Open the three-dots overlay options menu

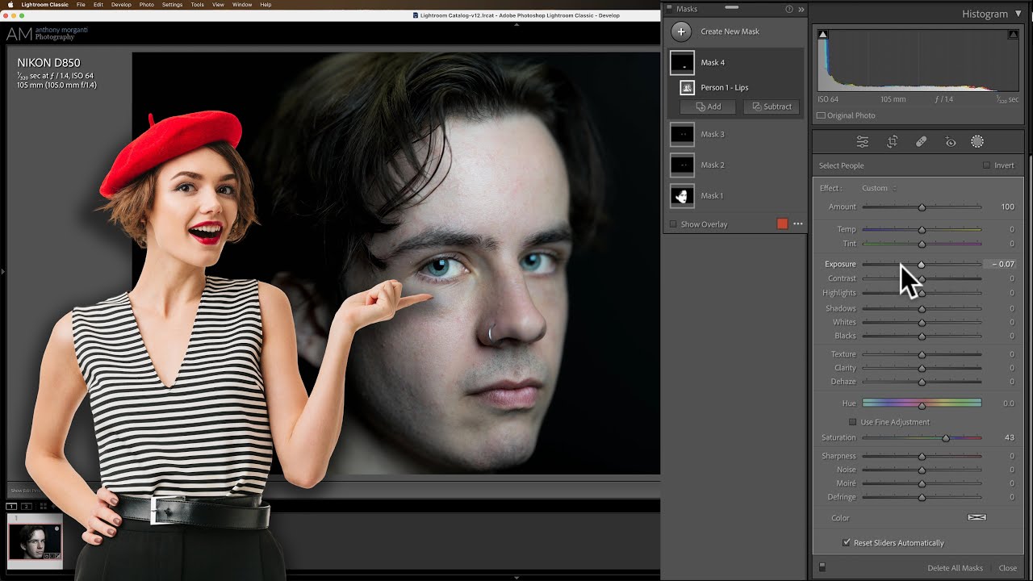[x=798, y=224]
